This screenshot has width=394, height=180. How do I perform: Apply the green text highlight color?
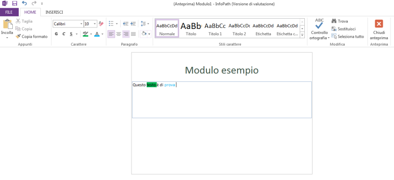tap(85, 34)
